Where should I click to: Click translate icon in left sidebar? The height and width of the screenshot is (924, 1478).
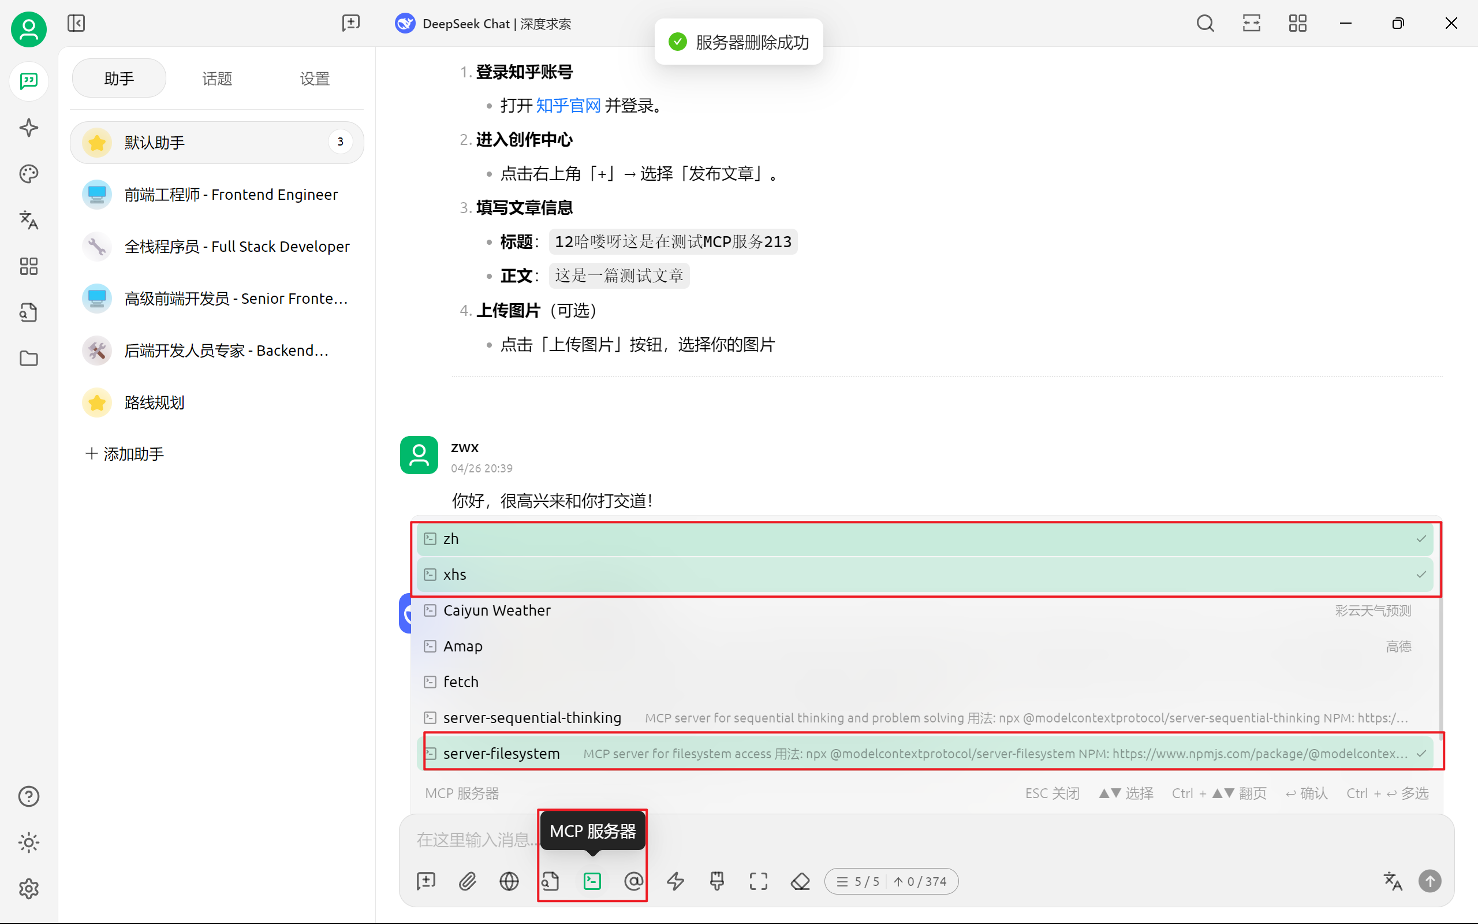point(29,220)
